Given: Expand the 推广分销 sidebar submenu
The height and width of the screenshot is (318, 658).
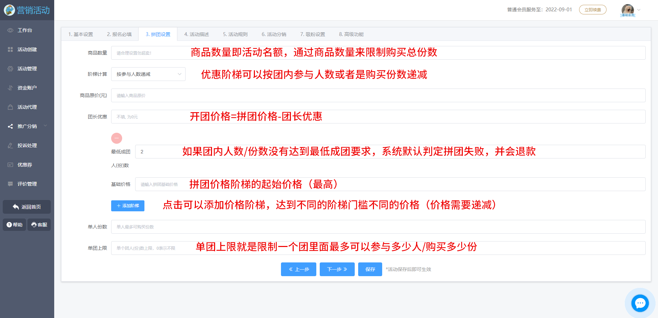Looking at the screenshot, I should [x=45, y=126].
